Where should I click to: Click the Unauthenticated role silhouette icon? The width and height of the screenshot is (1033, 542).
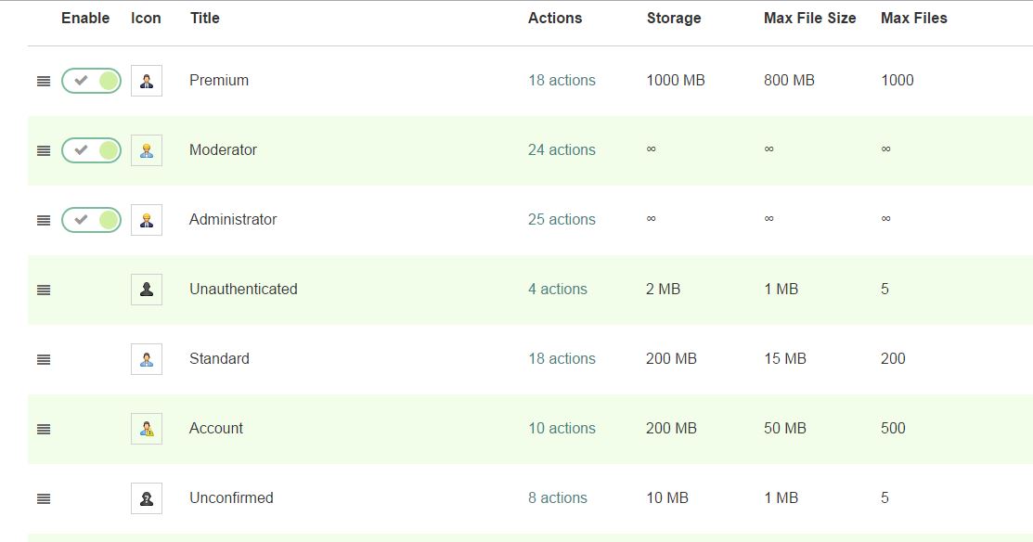point(147,290)
